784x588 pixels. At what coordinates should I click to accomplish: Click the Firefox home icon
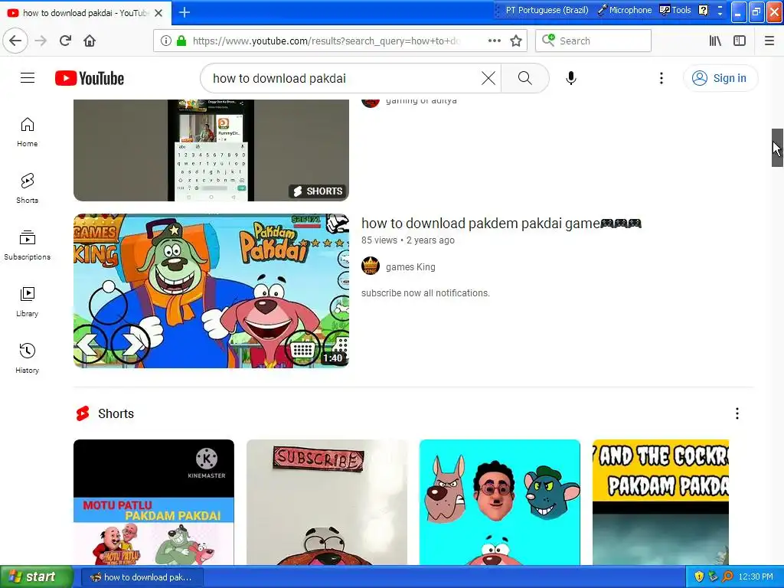tap(90, 41)
